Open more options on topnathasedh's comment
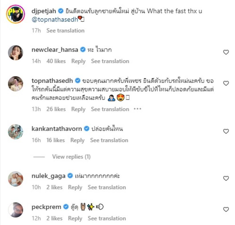235x225 pixels. pos(138,109)
